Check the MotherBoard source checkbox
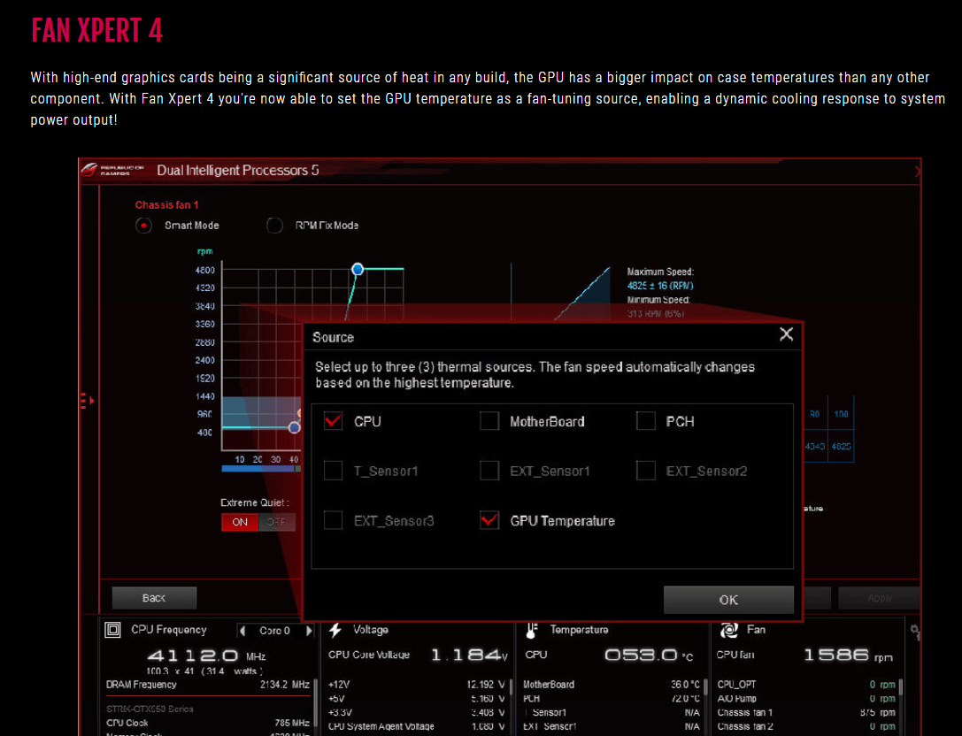Screen dimensions: 962x736 point(489,421)
